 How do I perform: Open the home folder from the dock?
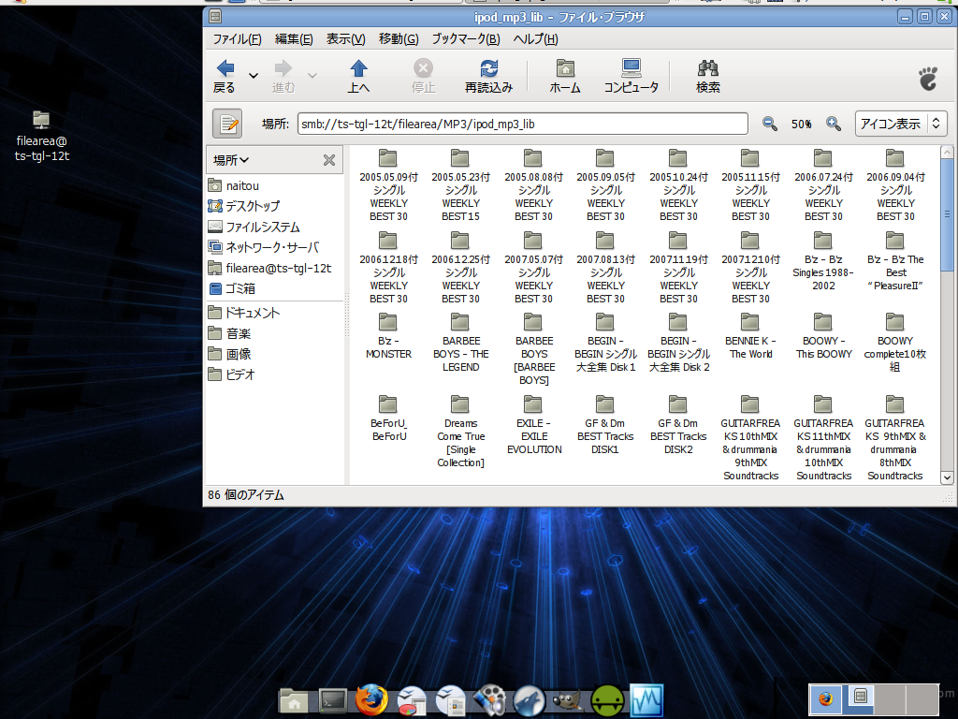294,701
